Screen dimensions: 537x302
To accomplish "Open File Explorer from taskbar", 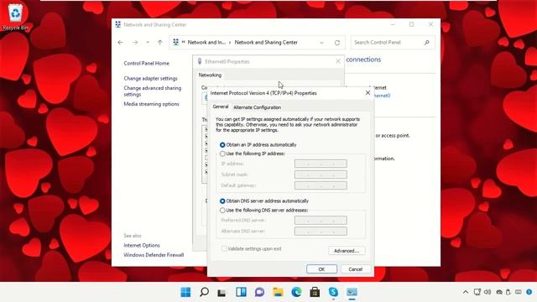I will tap(278, 292).
